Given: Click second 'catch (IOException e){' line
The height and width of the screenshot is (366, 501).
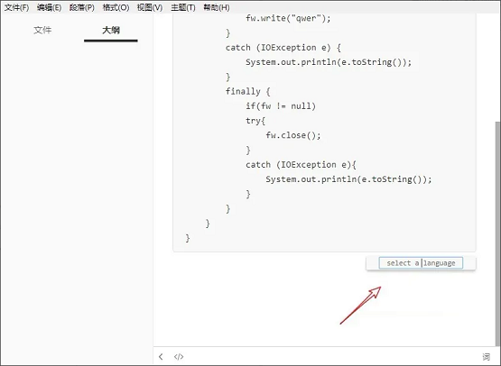Looking at the screenshot, I should (x=301, y=165).
